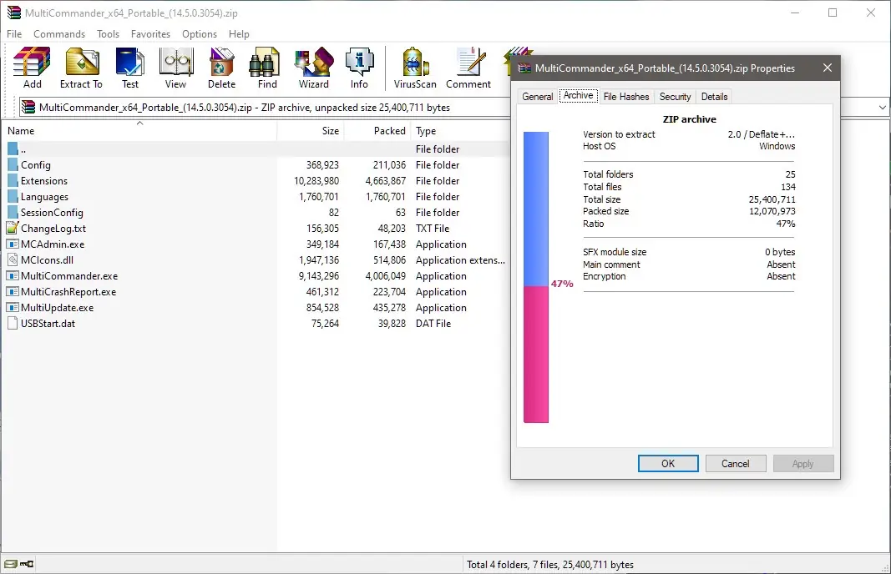Sort the list by Name column
The height and width of the screenshot is (574, 891).
(x=139, y=131)
